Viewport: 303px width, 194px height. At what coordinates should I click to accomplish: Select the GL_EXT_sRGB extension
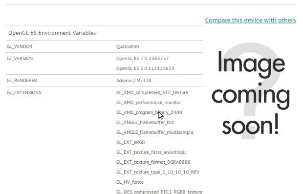point(130,142)
